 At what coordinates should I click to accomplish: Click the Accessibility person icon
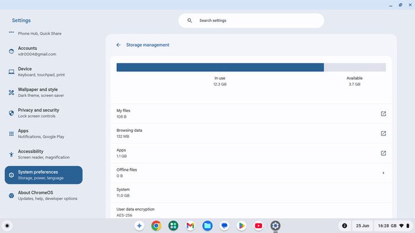(11, 154)
